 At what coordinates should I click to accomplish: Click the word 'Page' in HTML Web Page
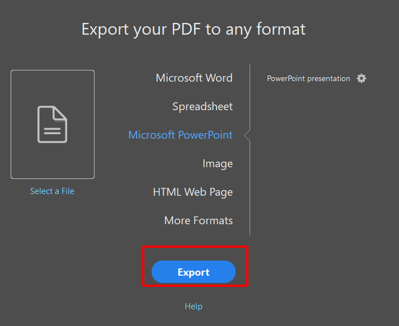tap(220, 192)
